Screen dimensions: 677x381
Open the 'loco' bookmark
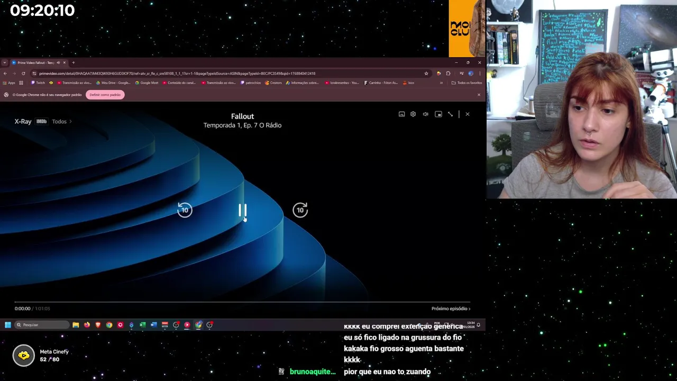click(408, 83)
